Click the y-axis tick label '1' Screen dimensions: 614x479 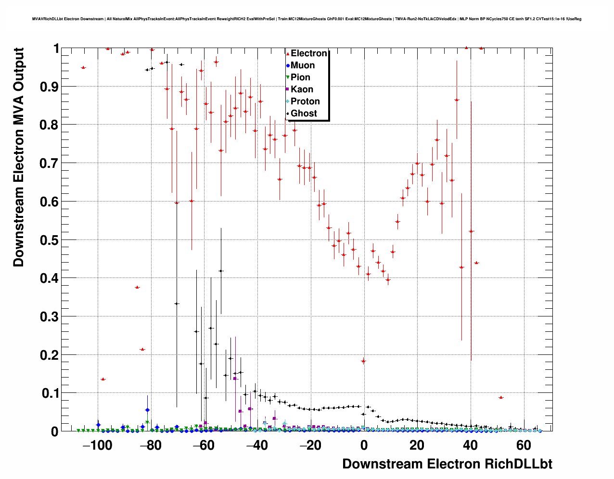(56, 49)
